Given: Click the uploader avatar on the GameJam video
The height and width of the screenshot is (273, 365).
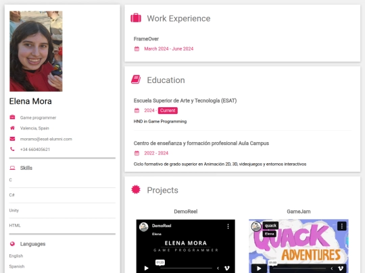Looking at the screenshot, I should pos(256,226).
